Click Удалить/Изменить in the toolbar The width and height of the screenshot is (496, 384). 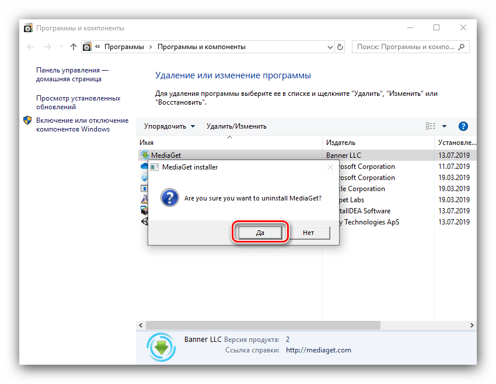[236, 126]
